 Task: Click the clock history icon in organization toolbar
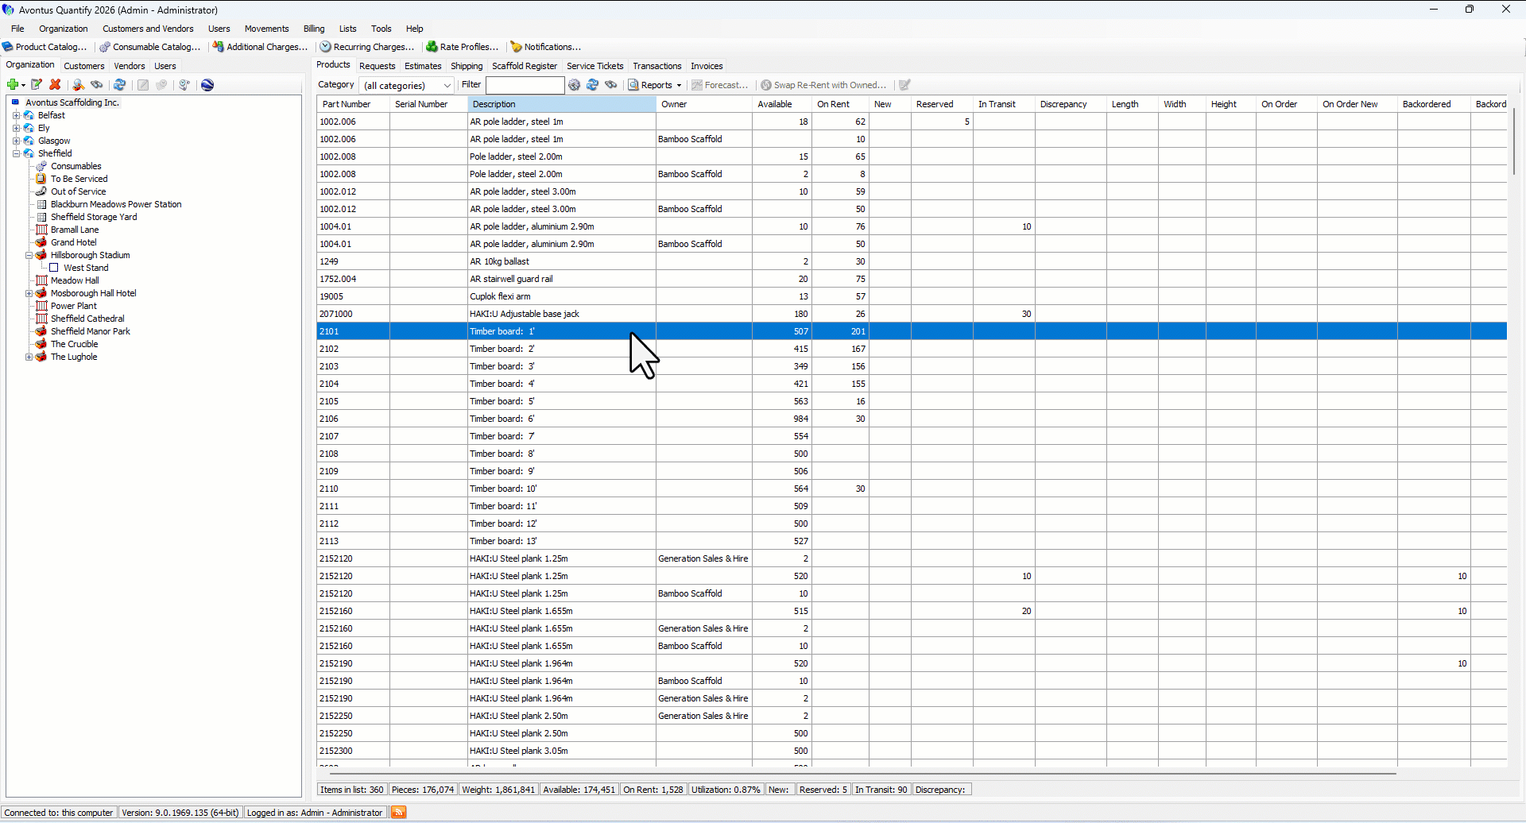tap(184, 85)
